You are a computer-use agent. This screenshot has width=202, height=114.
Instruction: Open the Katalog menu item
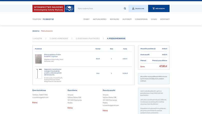(x=114, y=19)
